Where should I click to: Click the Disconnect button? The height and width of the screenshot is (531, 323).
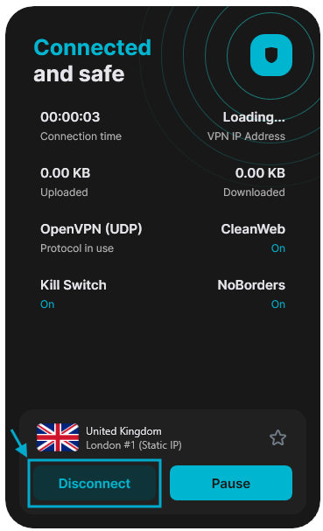tap(95, 483)
